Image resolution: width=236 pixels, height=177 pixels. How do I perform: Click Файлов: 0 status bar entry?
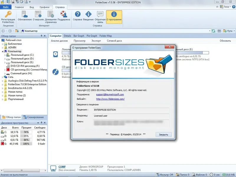pyautogui.click(x=200, y=175)
